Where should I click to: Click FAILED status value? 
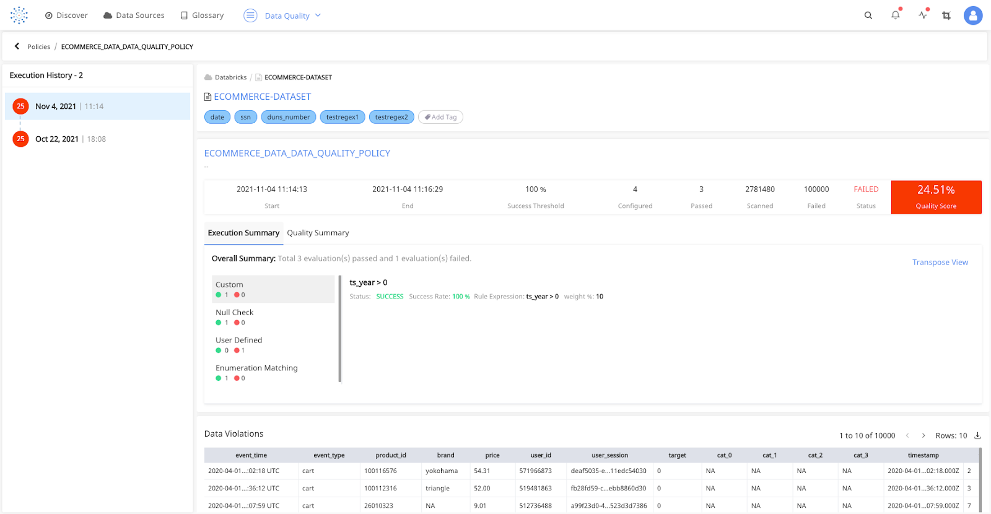(x=866, y=189)
